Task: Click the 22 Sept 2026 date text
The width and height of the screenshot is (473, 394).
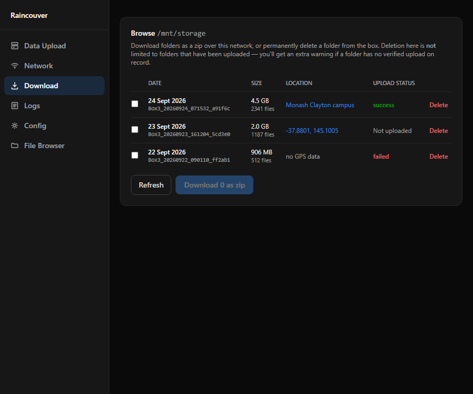Action: (x=167, y=152)
